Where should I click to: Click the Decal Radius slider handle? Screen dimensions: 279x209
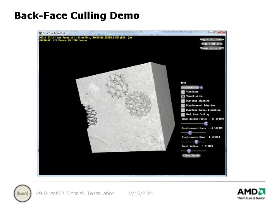(189, 151)
